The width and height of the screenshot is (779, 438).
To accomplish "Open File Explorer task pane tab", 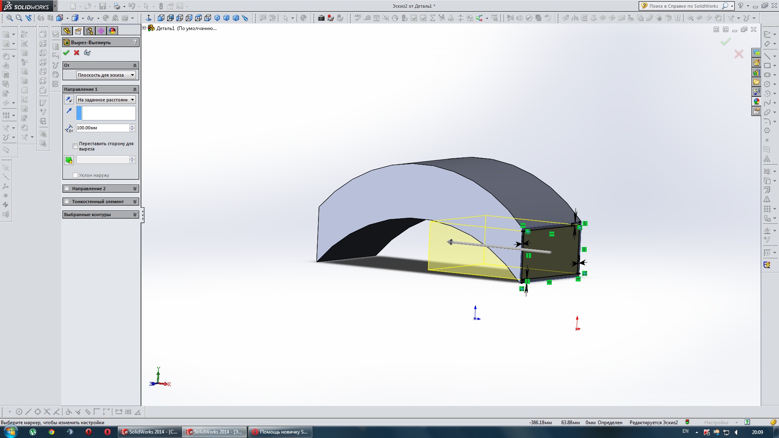I will pos(757,82).
